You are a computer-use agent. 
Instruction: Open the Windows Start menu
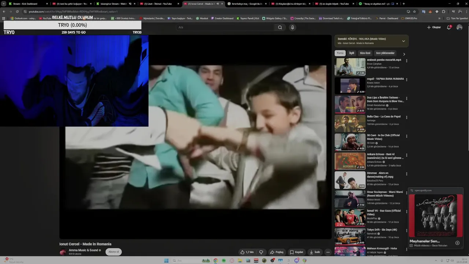pos(166,261)
